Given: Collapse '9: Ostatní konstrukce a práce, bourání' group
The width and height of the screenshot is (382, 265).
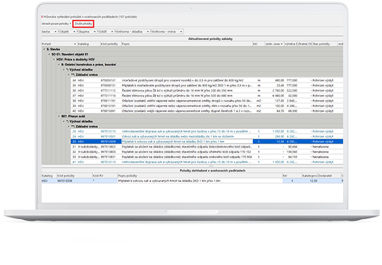Looking at the screenshot, I should [x=59, y=65].
